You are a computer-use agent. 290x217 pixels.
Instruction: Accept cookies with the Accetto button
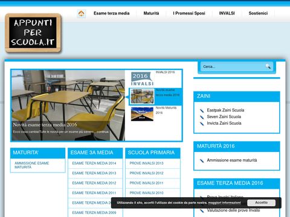(261, 203)
